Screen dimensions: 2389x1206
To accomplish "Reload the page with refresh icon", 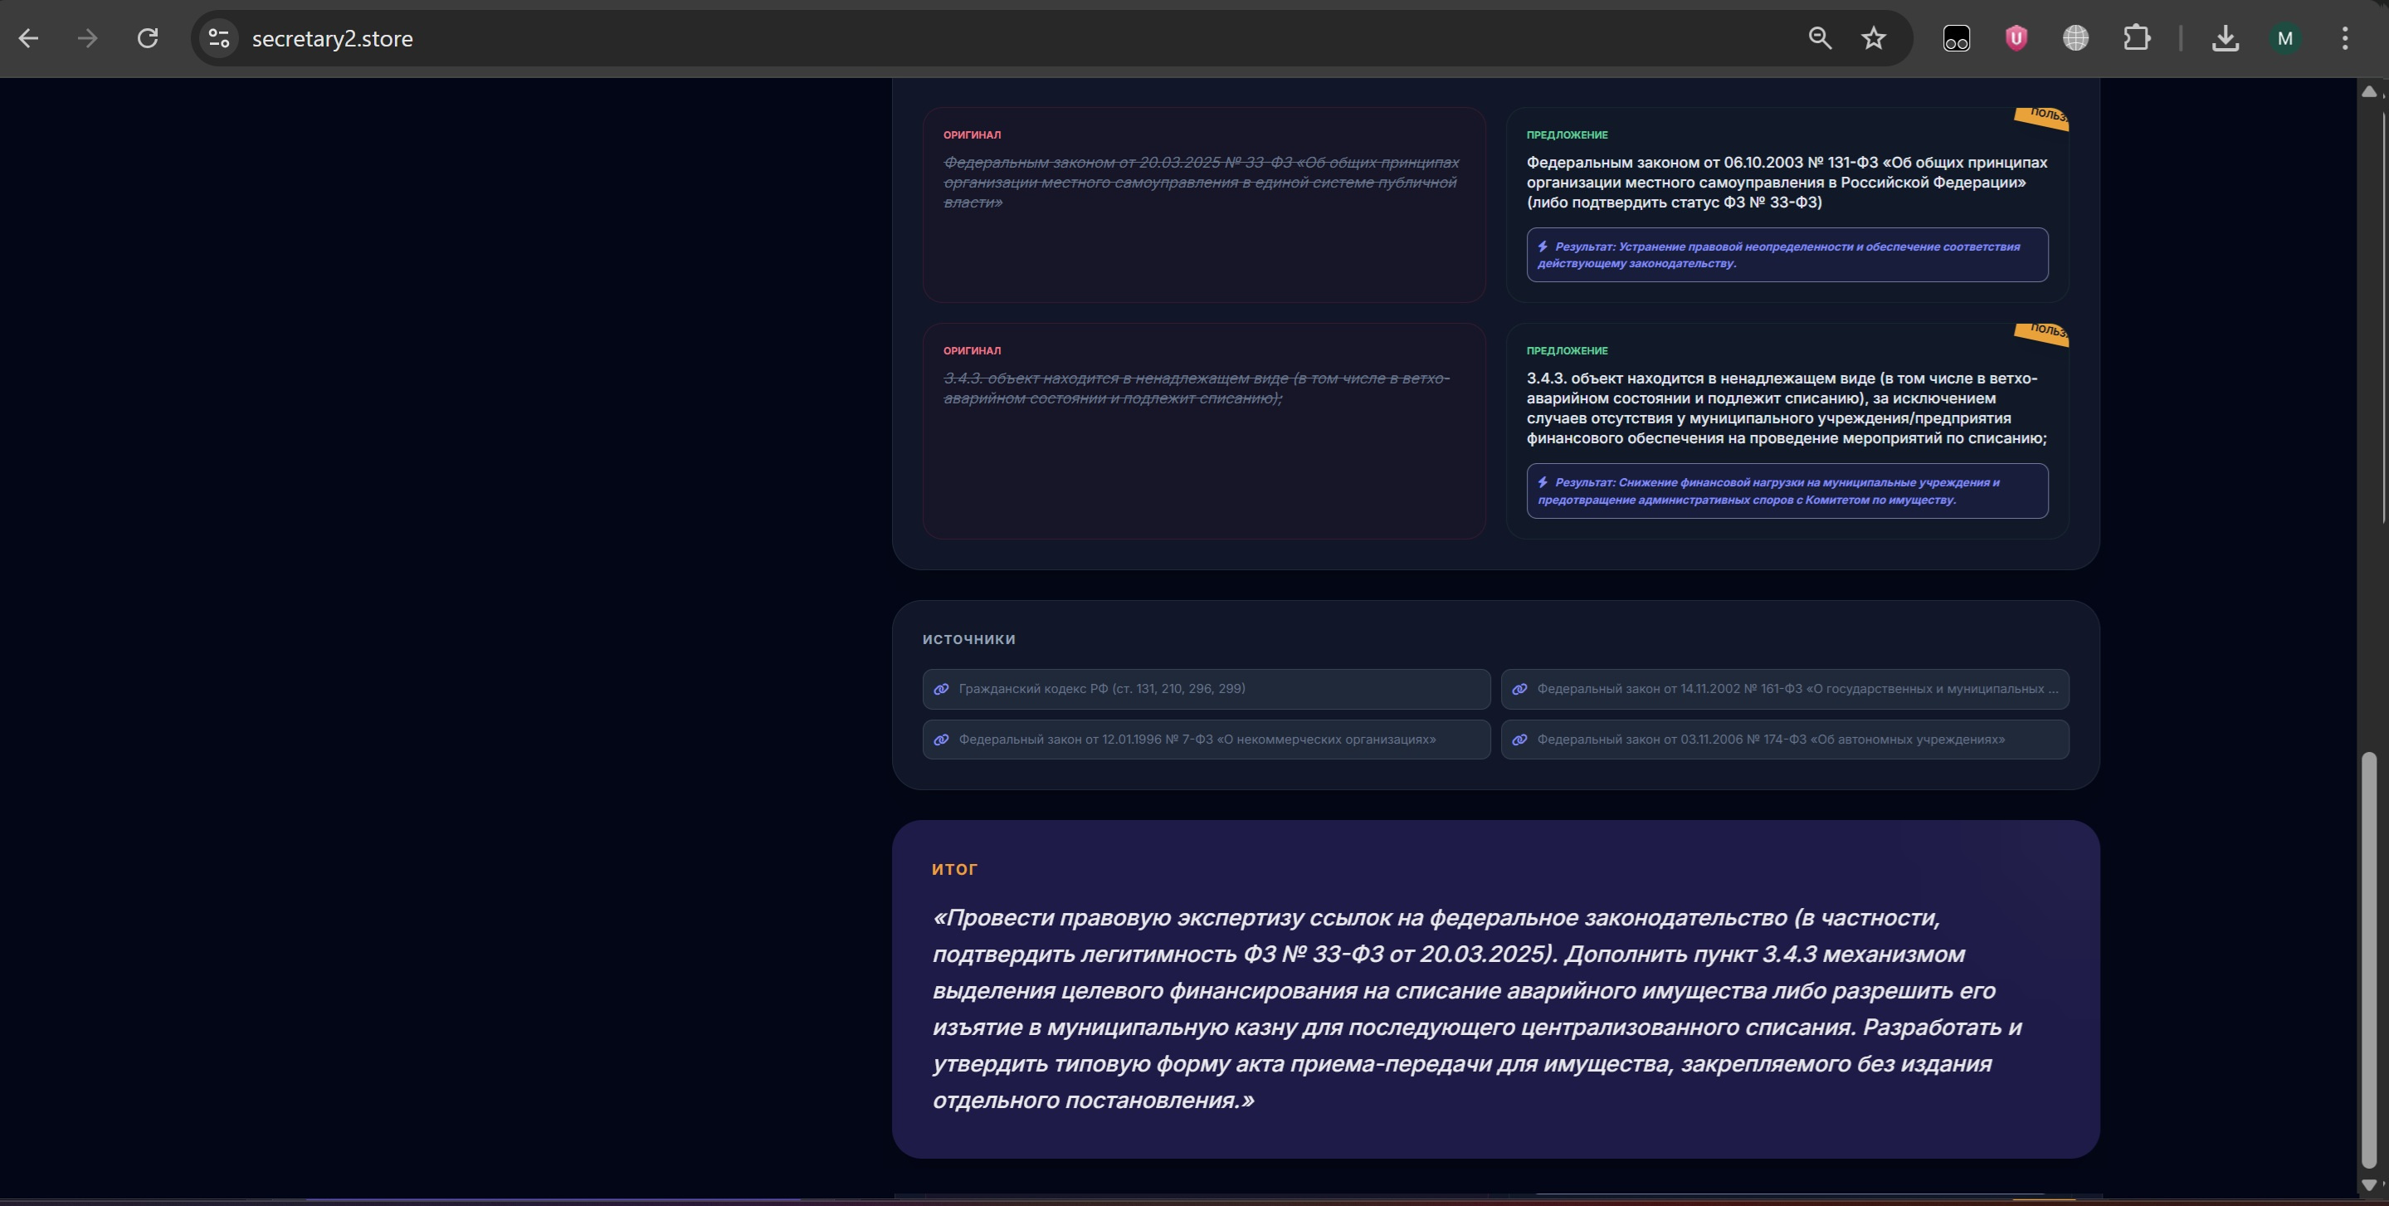I will click(148, 38).
